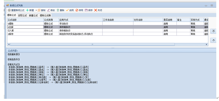Click the window restore button

tap(212, 6)
